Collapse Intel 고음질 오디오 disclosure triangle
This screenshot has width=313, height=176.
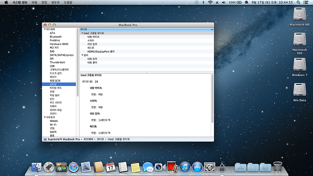coord(82,33)
